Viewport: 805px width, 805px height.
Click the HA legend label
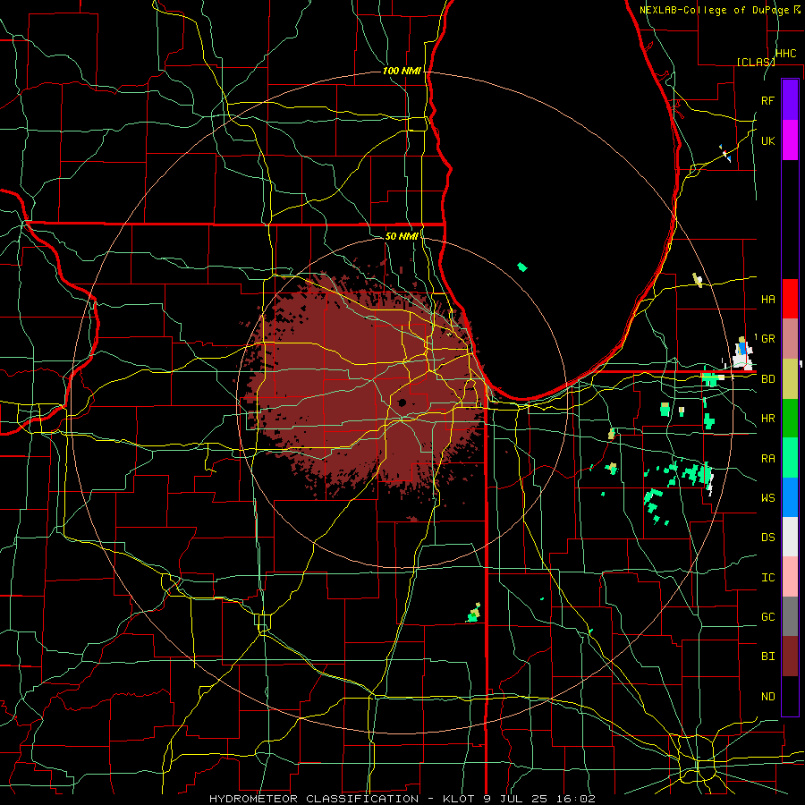[x=767, y=299]
